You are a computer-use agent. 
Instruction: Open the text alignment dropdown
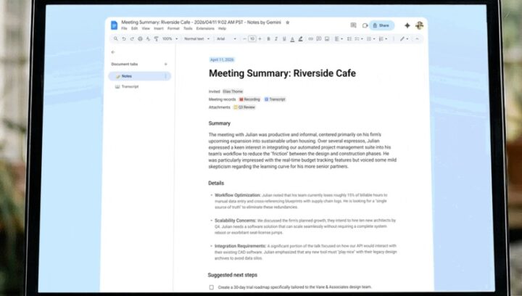[x=339, y=39]
